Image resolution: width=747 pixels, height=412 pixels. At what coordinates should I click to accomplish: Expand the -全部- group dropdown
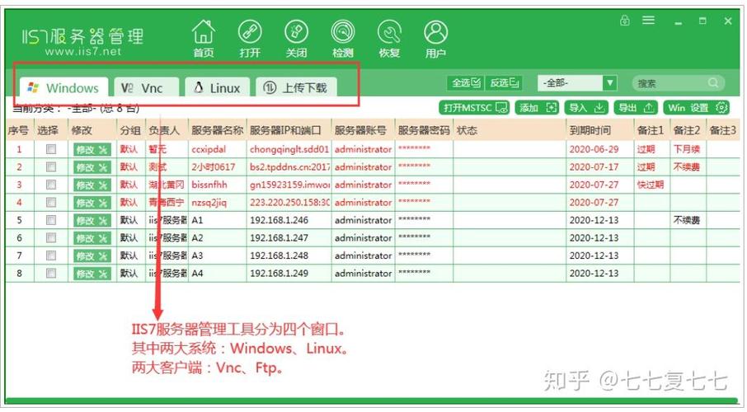coord(609,83)
